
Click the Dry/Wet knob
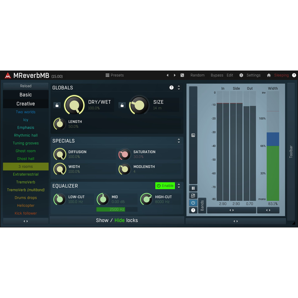(x=74, y=105)
